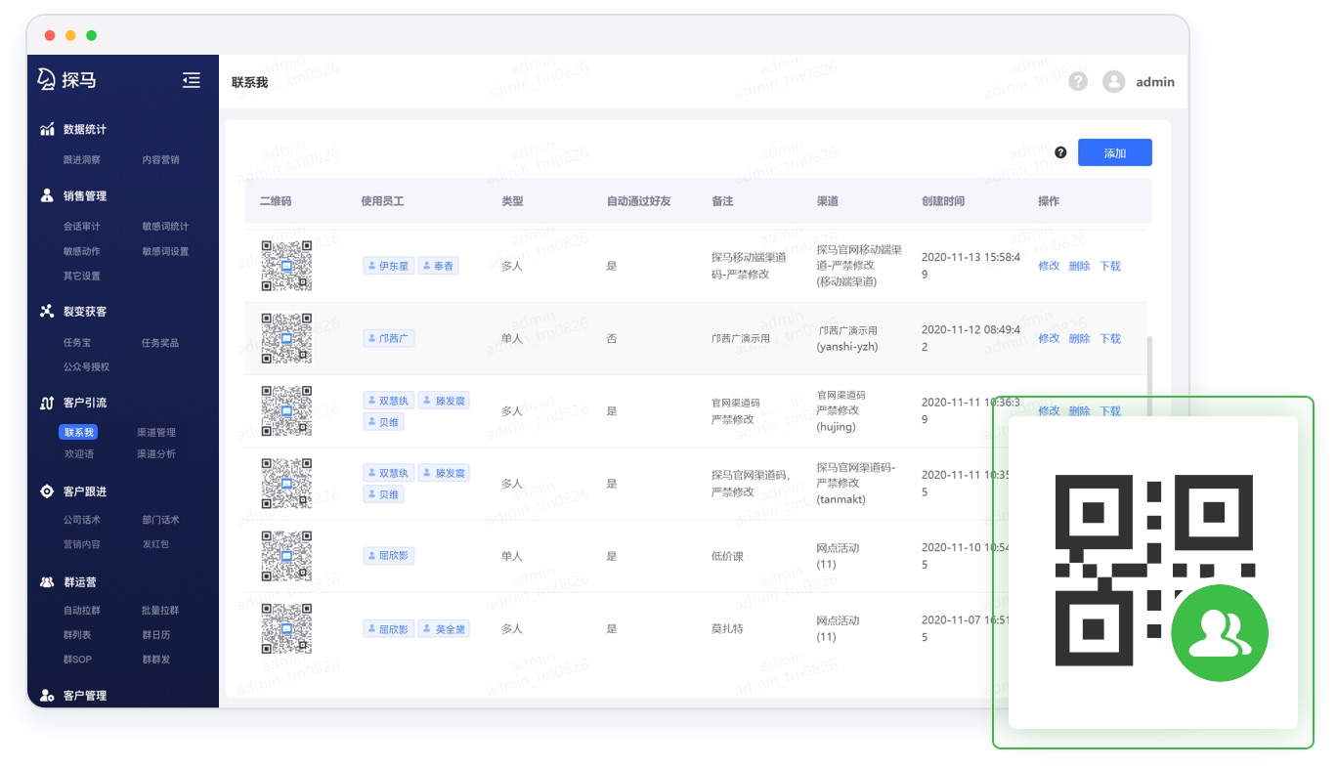Image resolution: width=1337 pixels, height=768 pixels.
Task: Open the 发红包 menu item
Action: [x=155, y=544]
